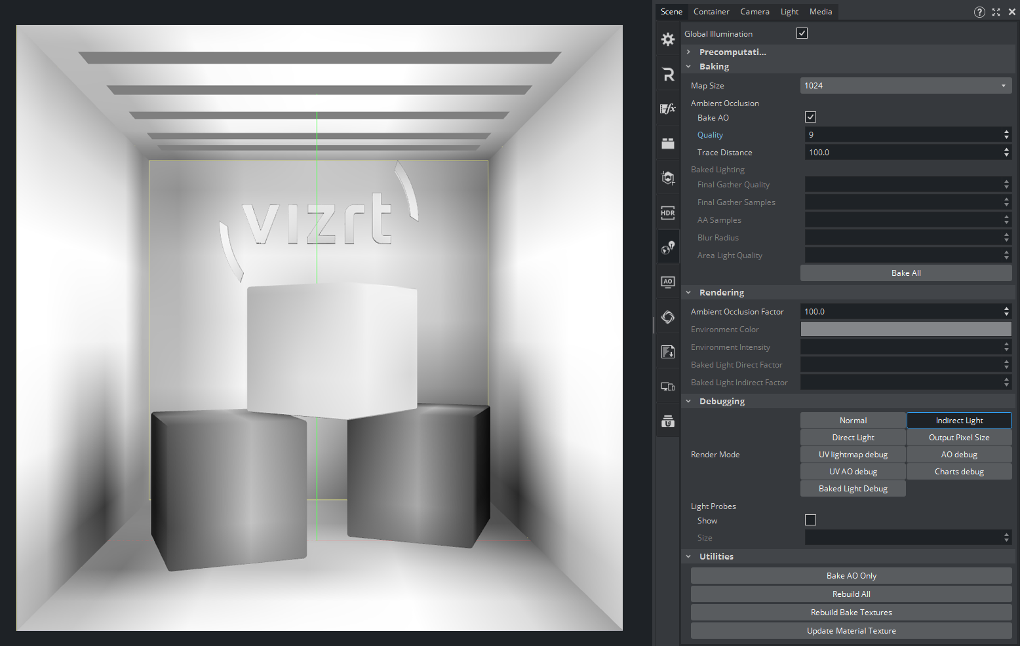Screen dimensions: 1020x646
Task: Click the screen devices icon in sidebar
Action: (667, 387)
